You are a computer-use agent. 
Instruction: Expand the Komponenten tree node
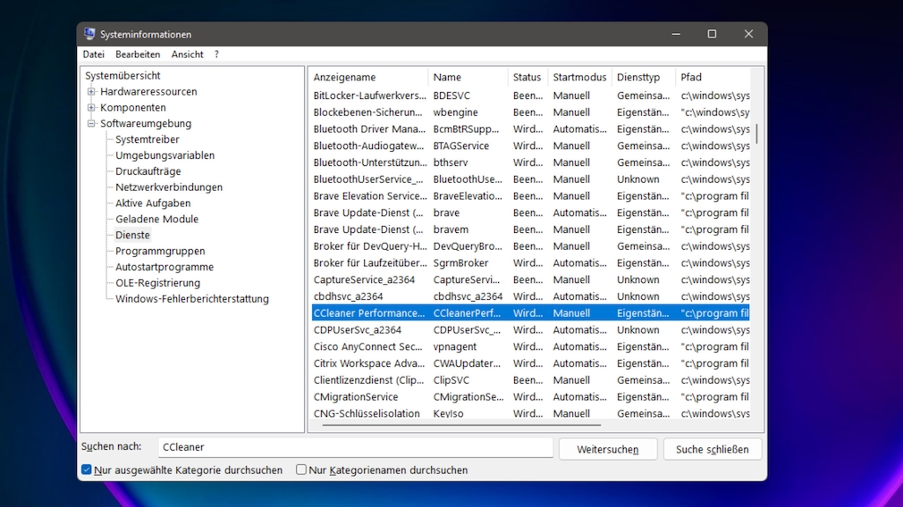click(x=91, y=108)
